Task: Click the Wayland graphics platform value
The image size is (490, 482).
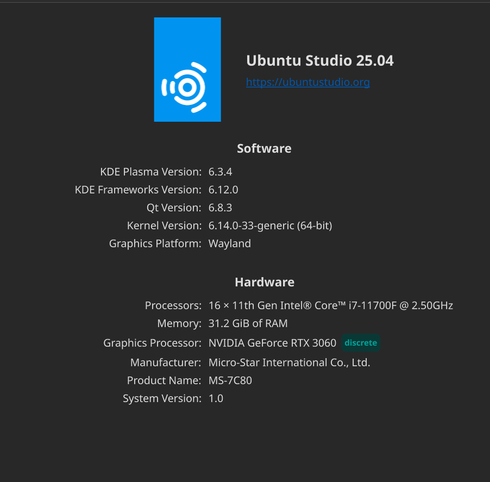Action: pyautogui.click(x=230, y=243)
